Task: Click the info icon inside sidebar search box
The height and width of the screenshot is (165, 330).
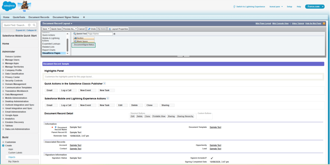Action: click(29, 25)
